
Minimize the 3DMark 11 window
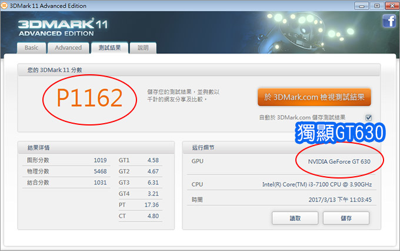click(362, 6)
